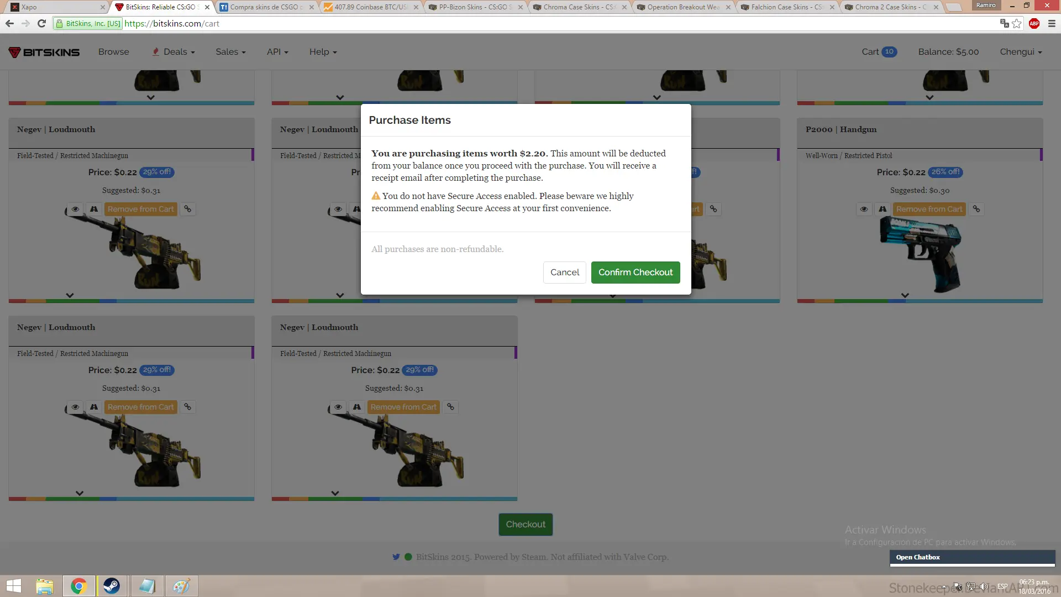Switch to the Compra skins de CSGO tab

[x=267, y=7]
